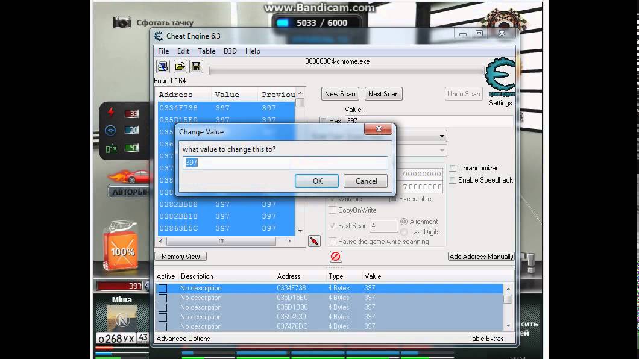Screen dimensions: 639x359
Task: Click red arrow add to address list
Action: pos(314,241)
